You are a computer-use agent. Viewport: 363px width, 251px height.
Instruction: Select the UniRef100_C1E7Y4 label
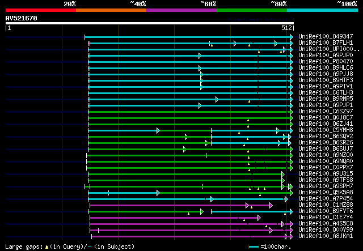pos(326,218)
